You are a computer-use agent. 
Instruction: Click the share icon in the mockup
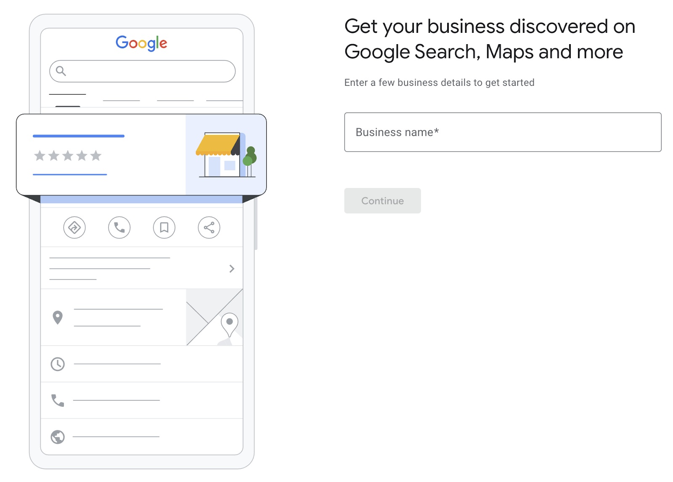click(209, 228)
